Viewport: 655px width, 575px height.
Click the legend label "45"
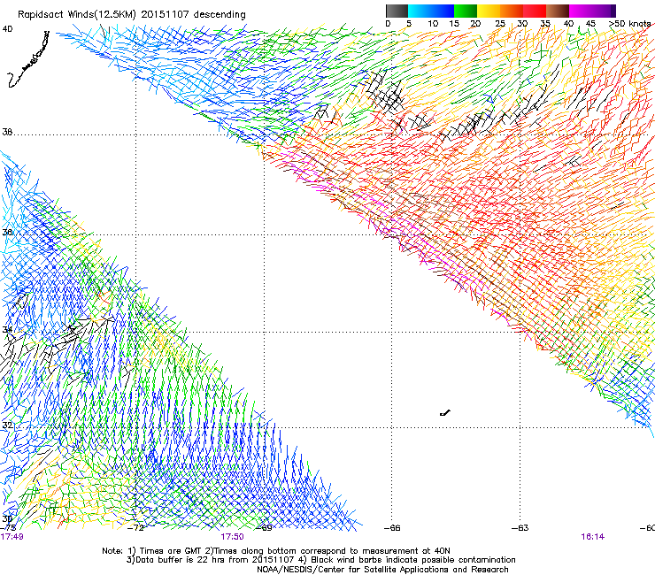[x=590, y=24]
